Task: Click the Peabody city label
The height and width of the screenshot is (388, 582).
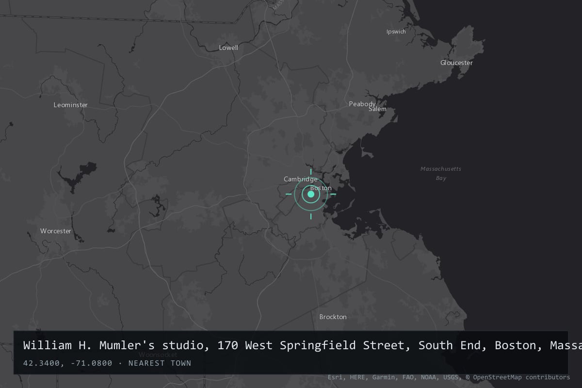Action: point(362,104)
